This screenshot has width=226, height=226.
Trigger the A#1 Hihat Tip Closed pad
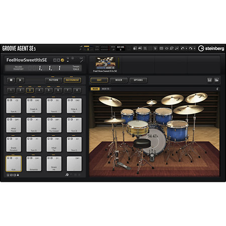pos(54,125)
